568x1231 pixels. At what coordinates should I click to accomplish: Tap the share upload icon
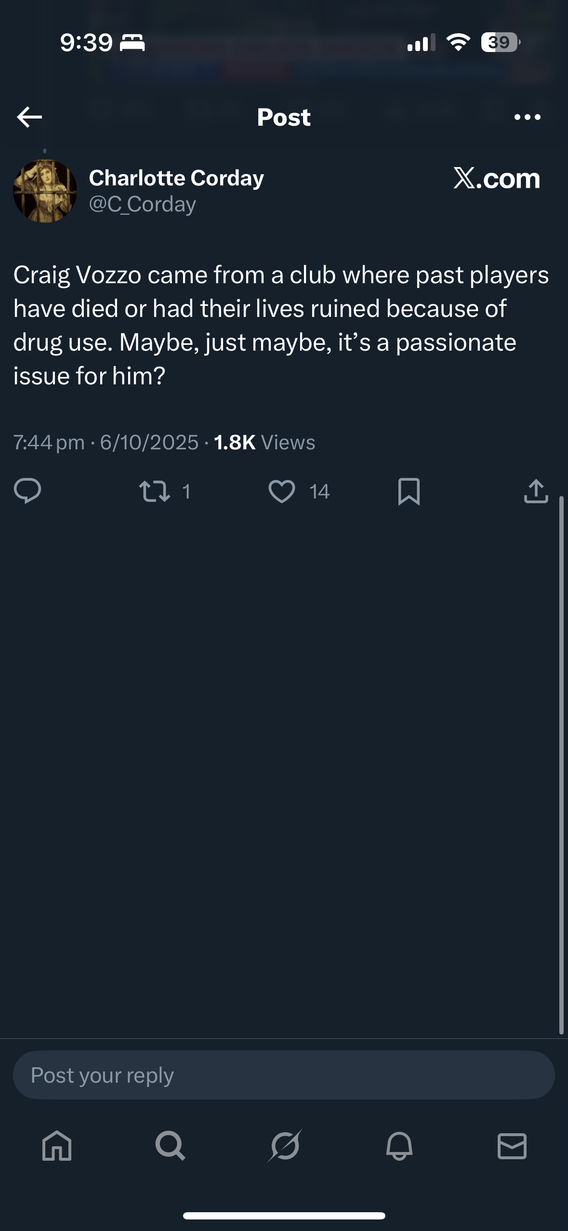coord(536,491)
